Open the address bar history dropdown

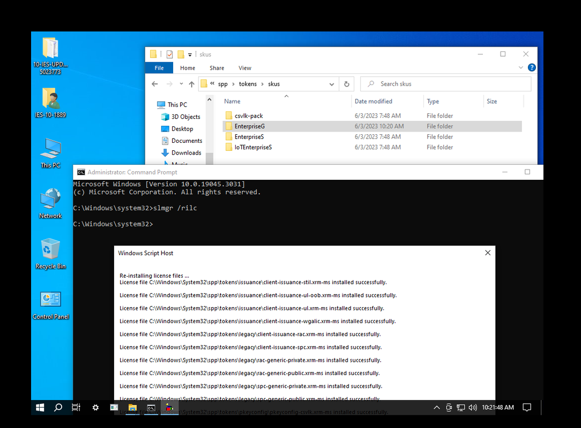[x=332, y=84]
